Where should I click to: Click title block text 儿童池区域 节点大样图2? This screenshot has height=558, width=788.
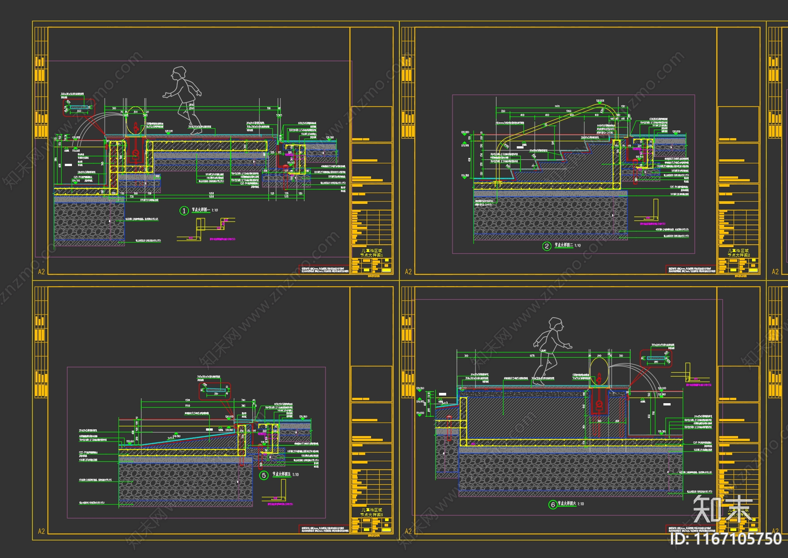[739, 253]
